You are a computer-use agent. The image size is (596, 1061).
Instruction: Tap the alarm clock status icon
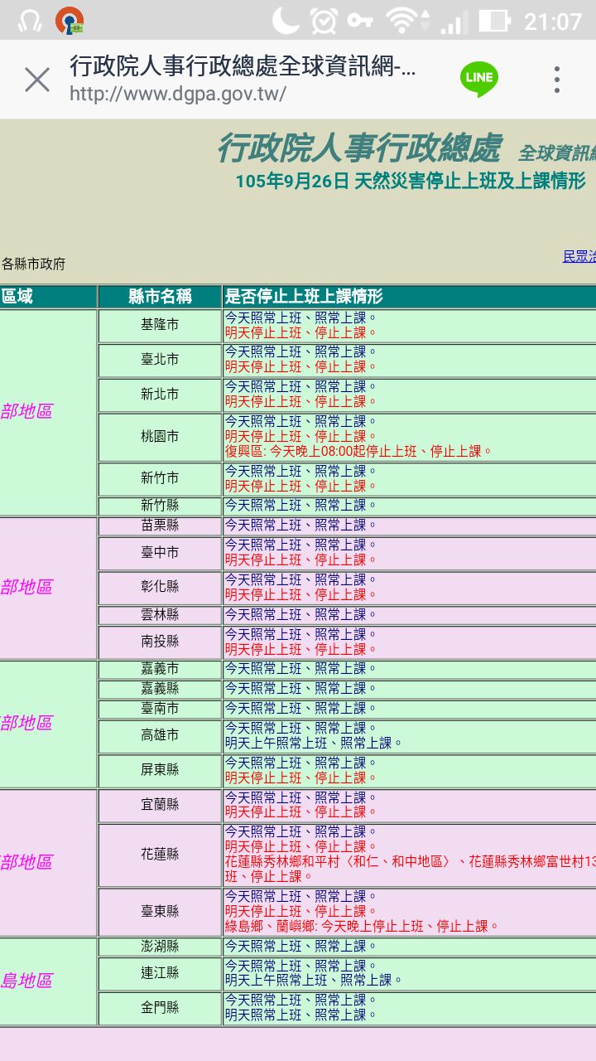[x=323, y=20]
